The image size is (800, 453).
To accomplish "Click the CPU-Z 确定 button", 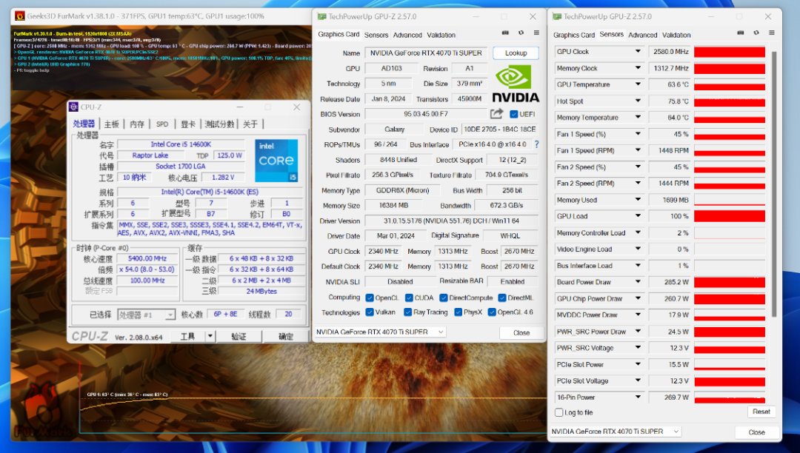I will tap(286, 336).
